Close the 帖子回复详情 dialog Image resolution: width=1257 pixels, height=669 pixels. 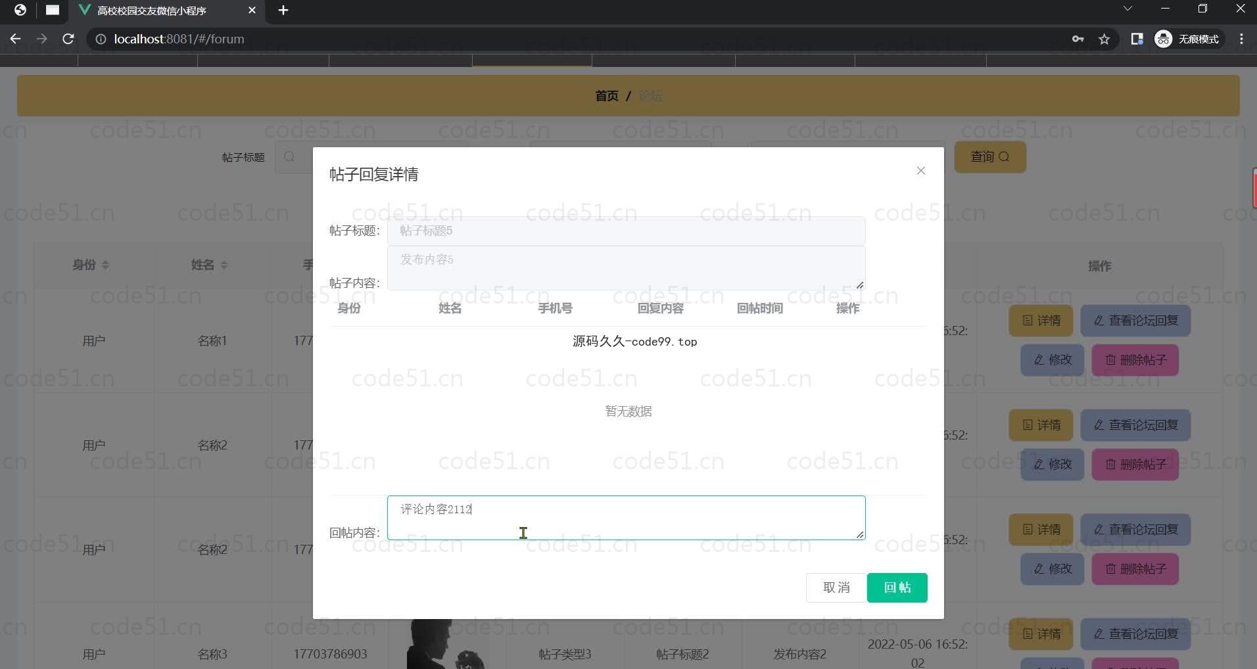(920, 171)
